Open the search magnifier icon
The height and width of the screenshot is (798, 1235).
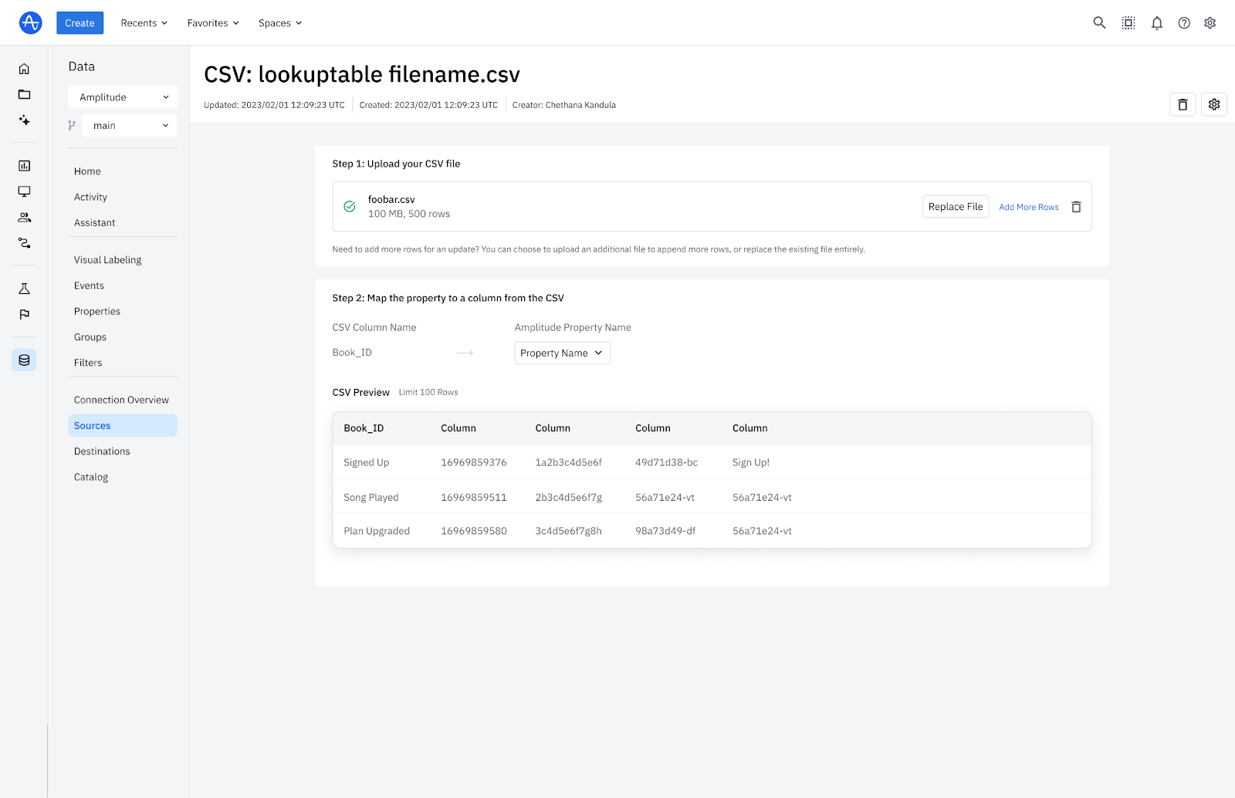1099,22
